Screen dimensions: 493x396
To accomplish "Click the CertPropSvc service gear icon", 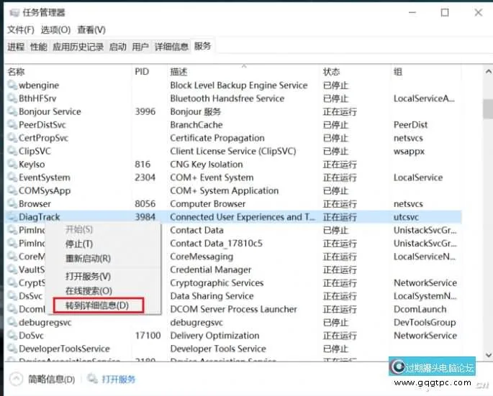I will pyautogui.click(x=12, y=137).
